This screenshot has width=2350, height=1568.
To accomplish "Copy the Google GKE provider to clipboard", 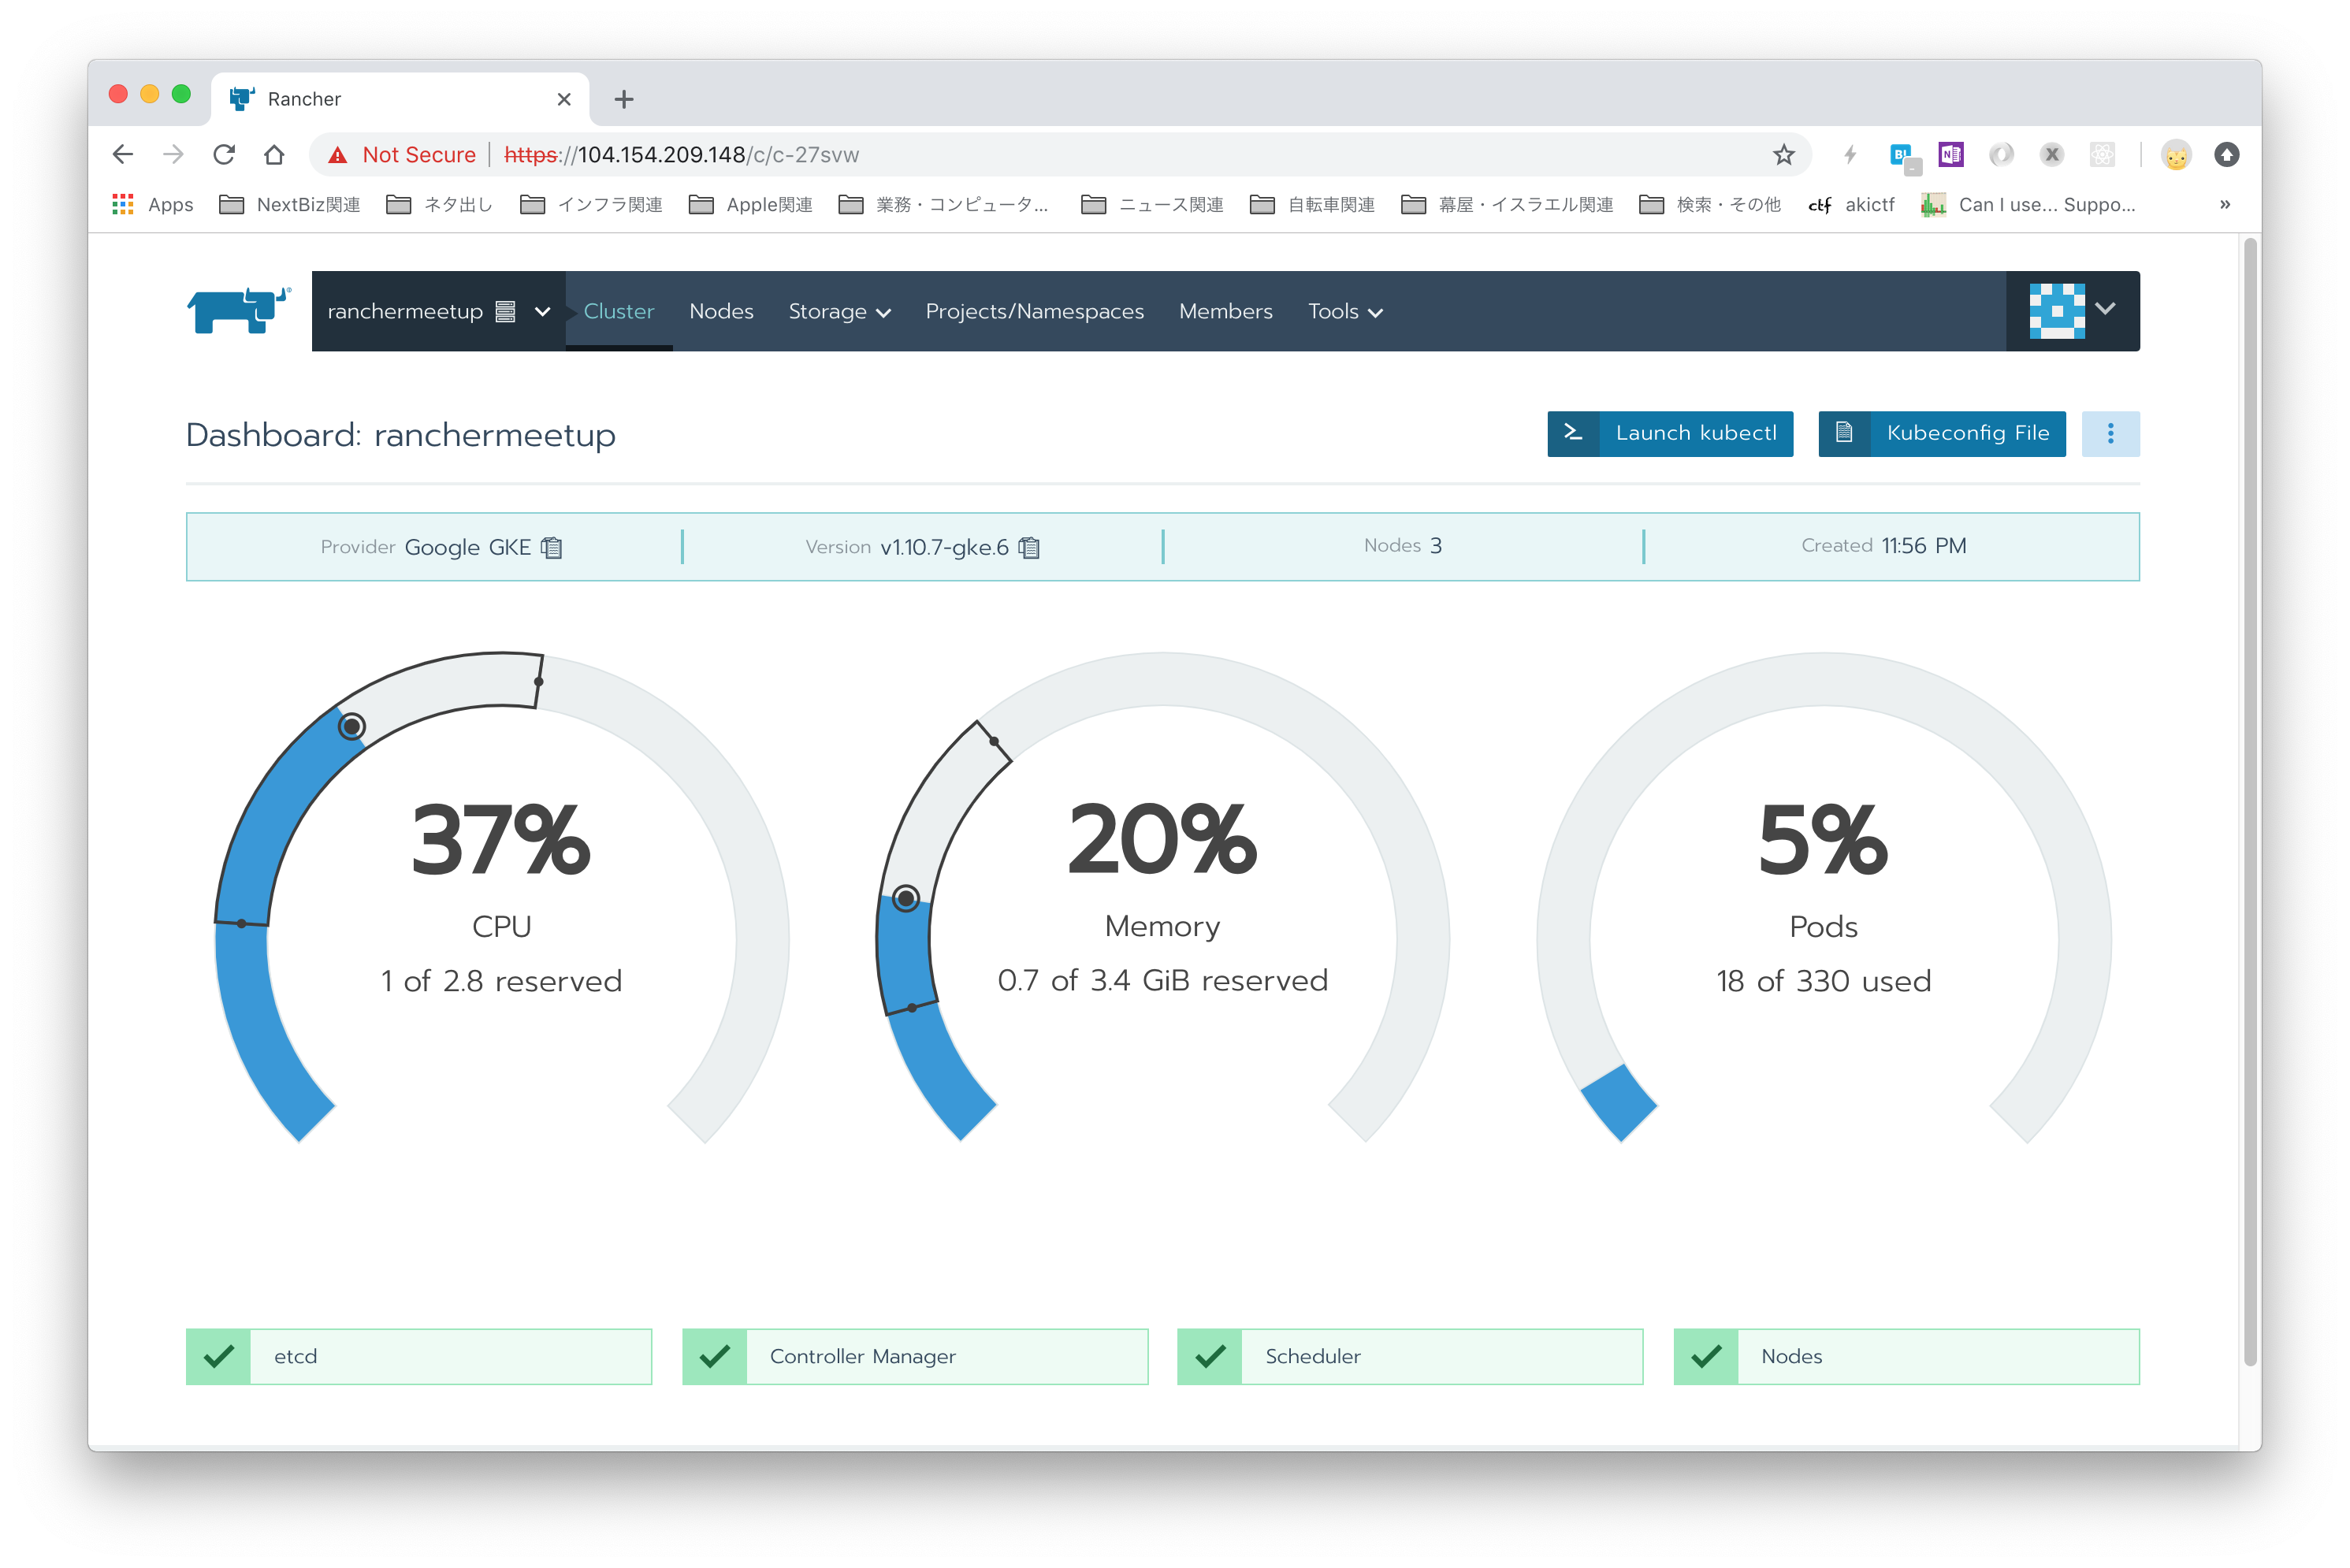I will coord(551,547).
